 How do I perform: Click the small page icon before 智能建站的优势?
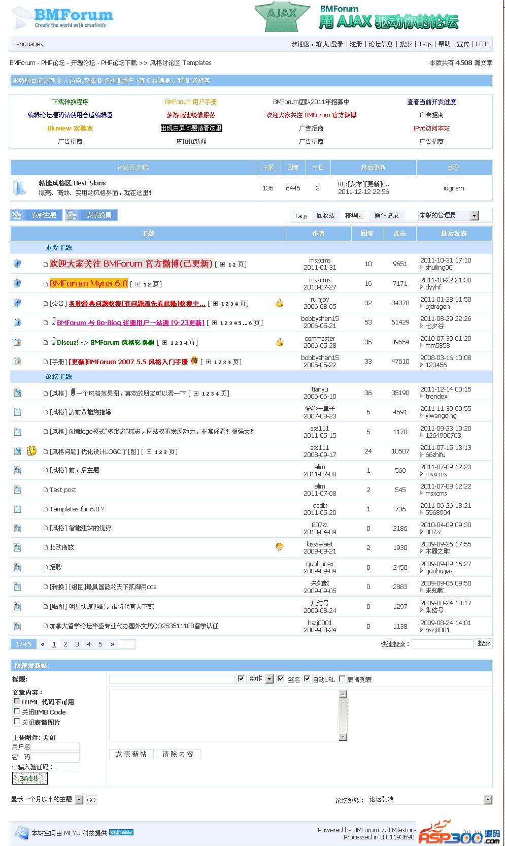click(x=46, y=528)
